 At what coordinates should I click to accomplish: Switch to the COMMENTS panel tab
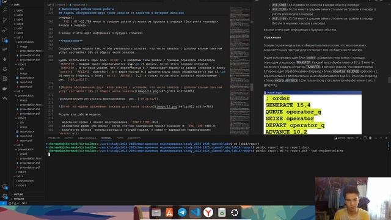click(134, 138)
